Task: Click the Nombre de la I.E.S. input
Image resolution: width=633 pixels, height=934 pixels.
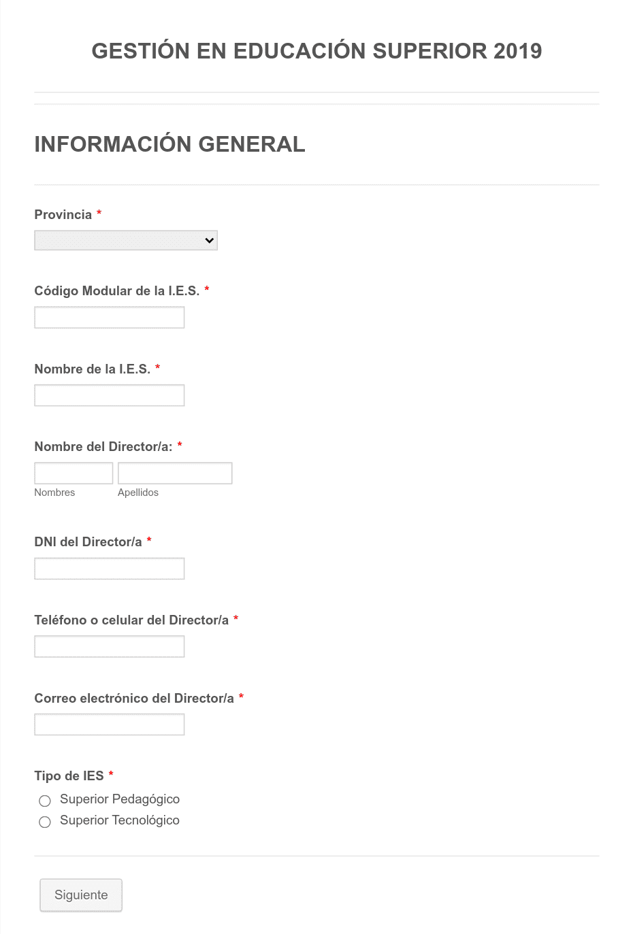Action: click(x=110, y=395)
